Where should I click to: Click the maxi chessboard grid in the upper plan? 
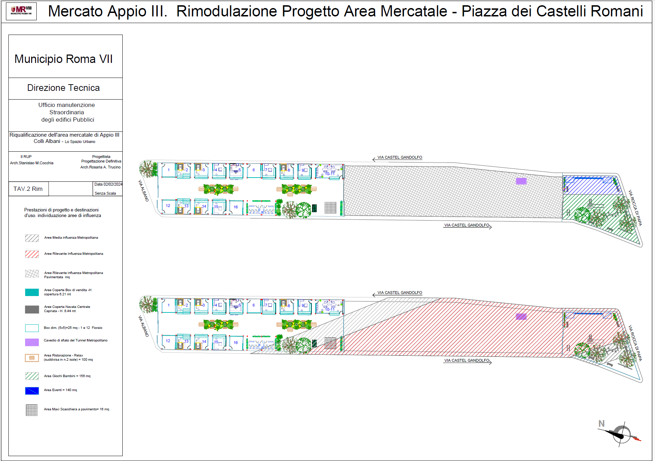(x=330, y=208)
